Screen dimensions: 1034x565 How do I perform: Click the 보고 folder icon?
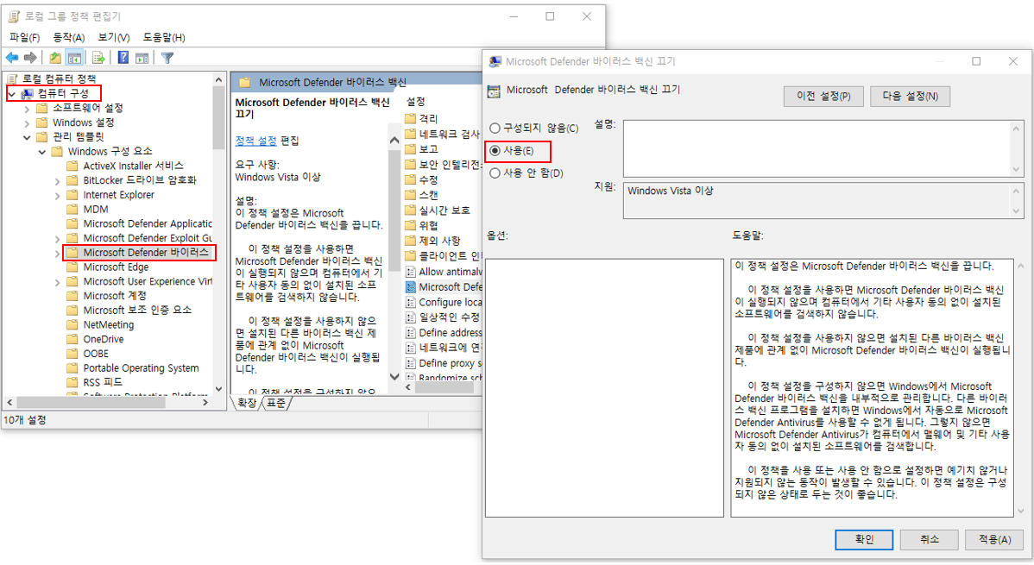410,149
